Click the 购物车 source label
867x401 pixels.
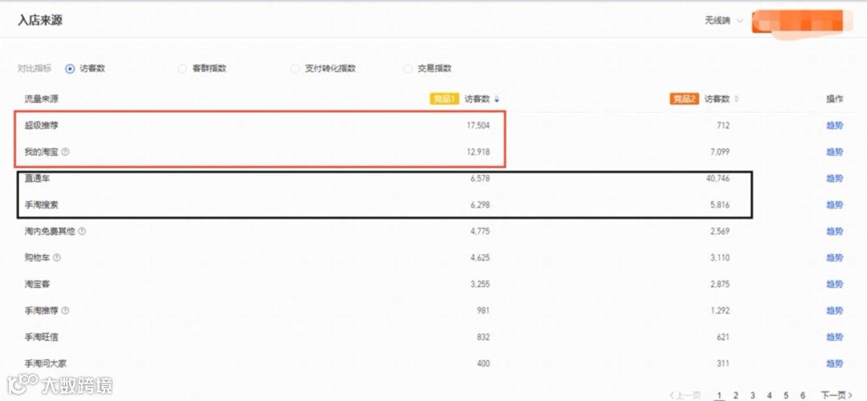tap(37, 257)
